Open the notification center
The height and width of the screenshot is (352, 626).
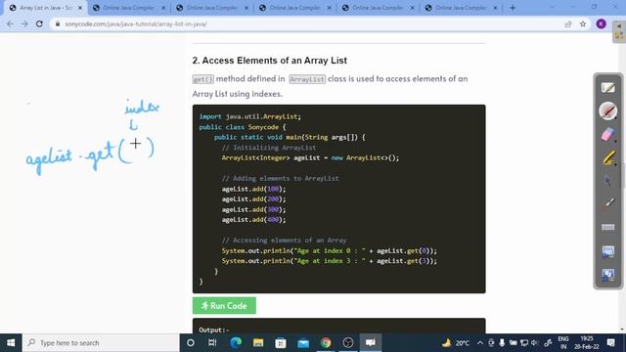610,343
